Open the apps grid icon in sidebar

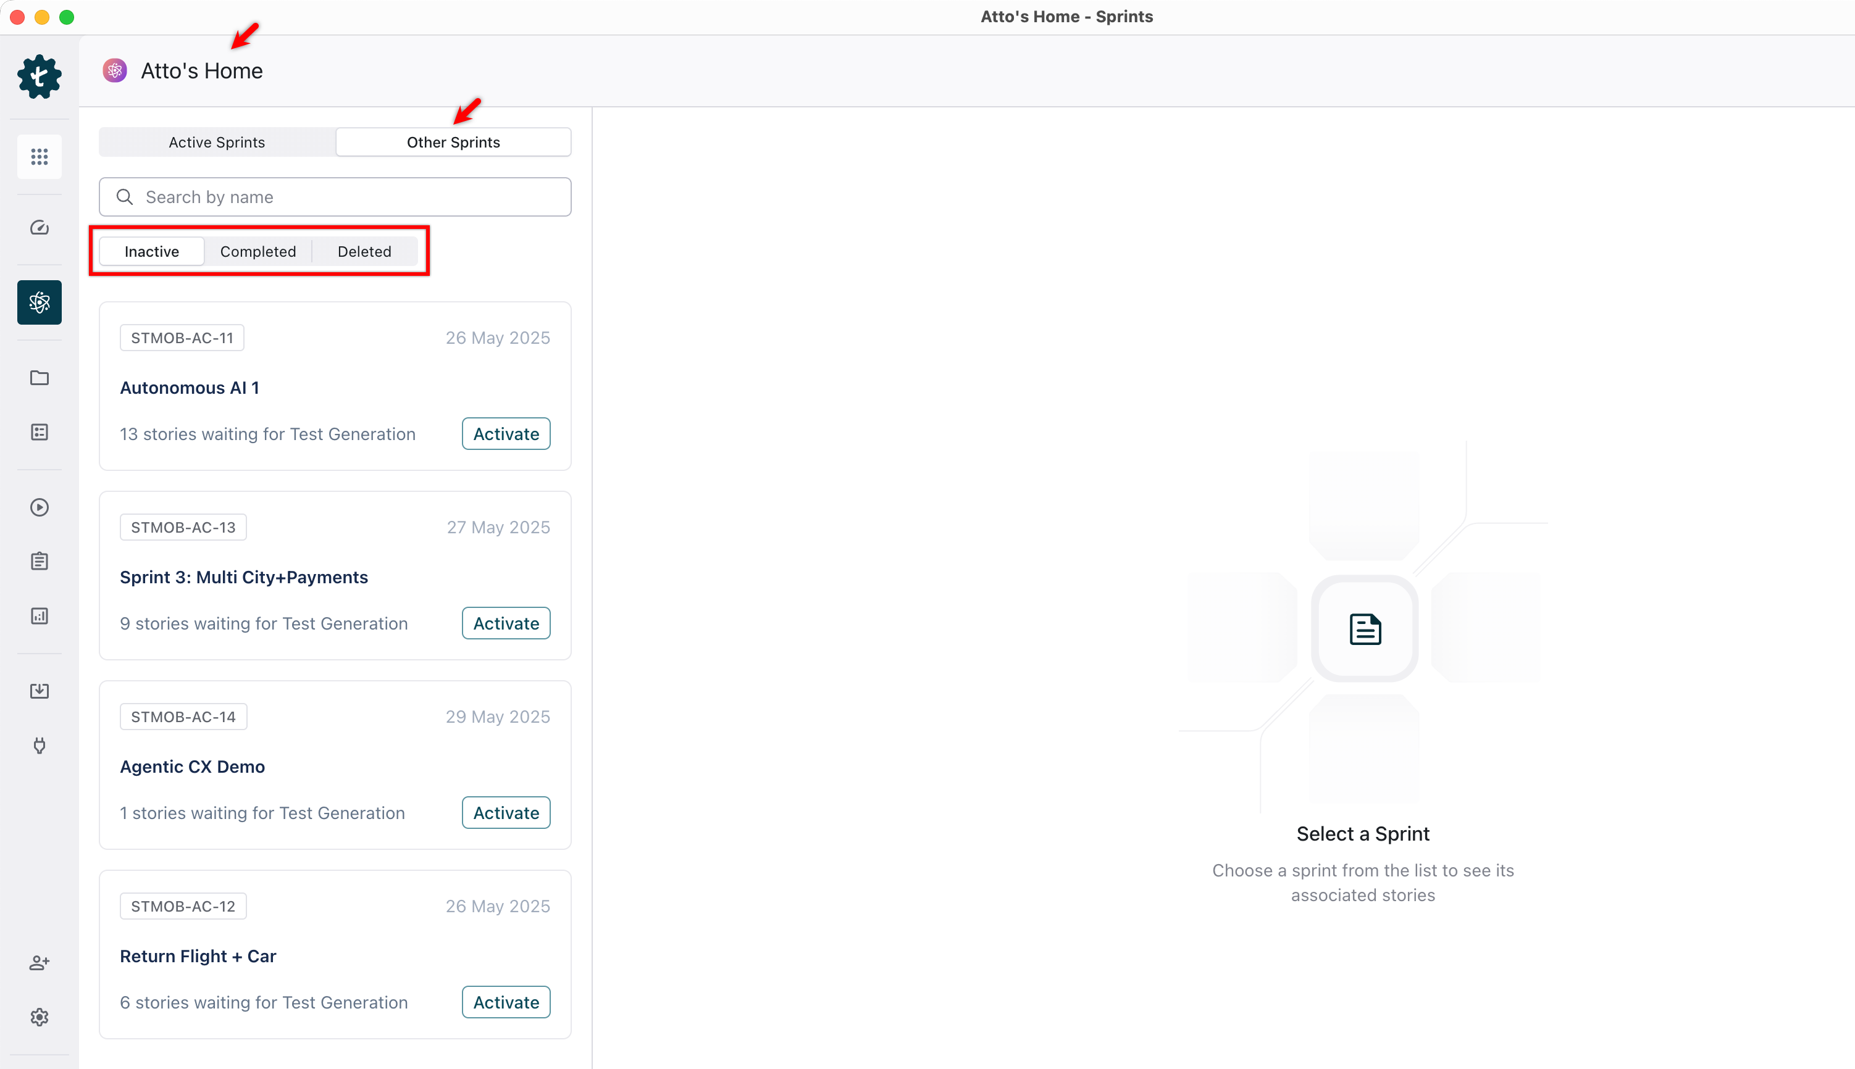point(39,156)
